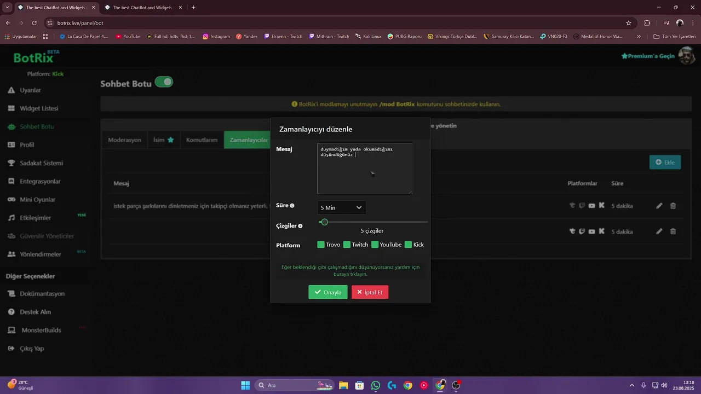The height and width of the screenshot is (394, 701).
Task: Cancel editing with İptal Et
Action: [370, 292]
